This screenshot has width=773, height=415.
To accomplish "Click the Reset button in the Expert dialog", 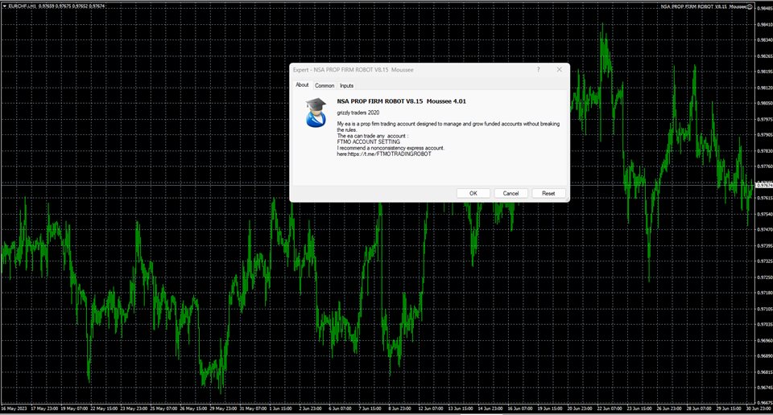I will click(548, 194).
